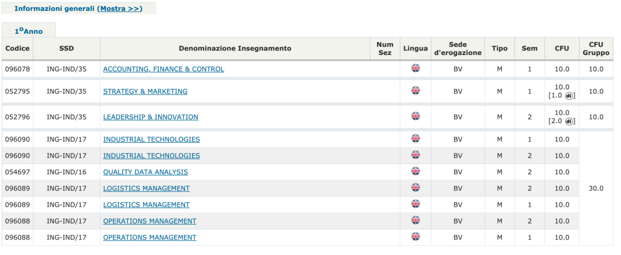
Task: Click flag icon for Logistics Management semester 1
Action: pos(416,203)
